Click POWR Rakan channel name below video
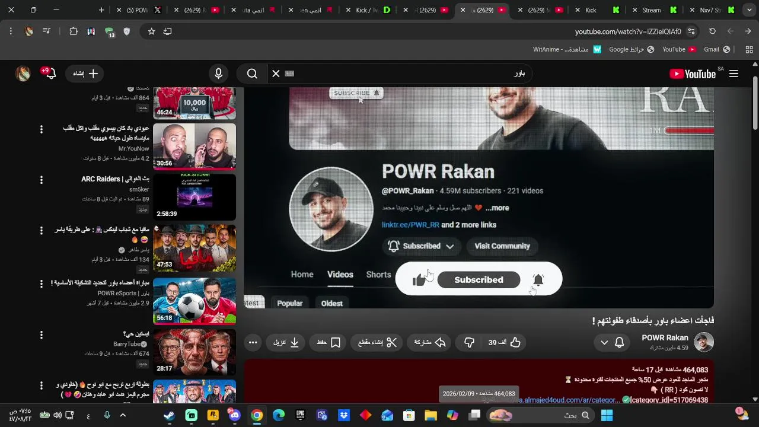Screen dimensions: 759x427 (665, 338)
